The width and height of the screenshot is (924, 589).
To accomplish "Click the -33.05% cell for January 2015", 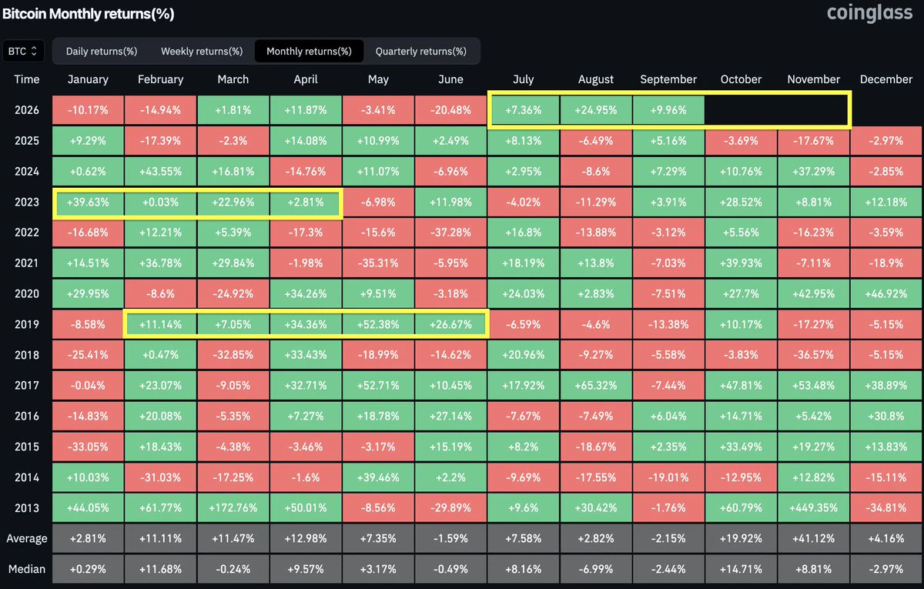I will click(88, 447).
